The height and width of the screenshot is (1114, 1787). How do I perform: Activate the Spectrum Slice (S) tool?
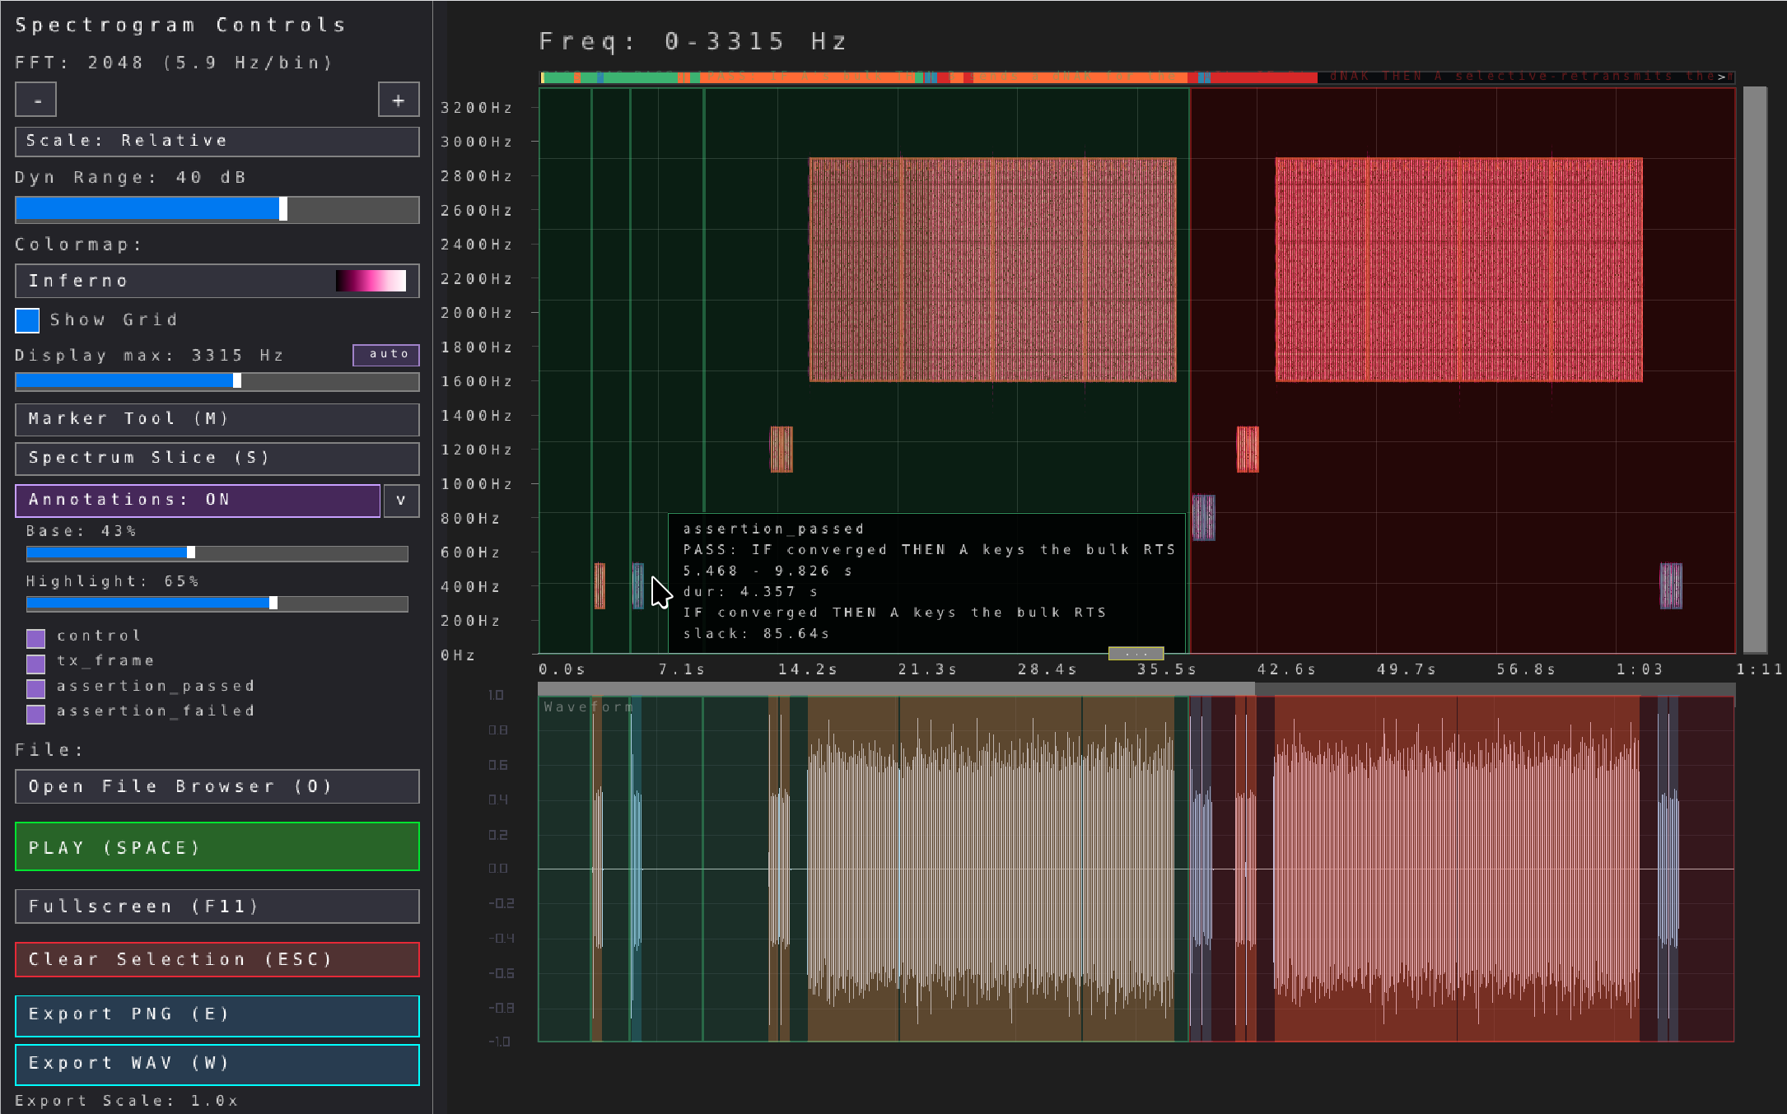pyautogui.click(x=217, y=458)
